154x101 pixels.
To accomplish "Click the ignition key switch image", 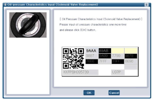I will click(28, 25).
